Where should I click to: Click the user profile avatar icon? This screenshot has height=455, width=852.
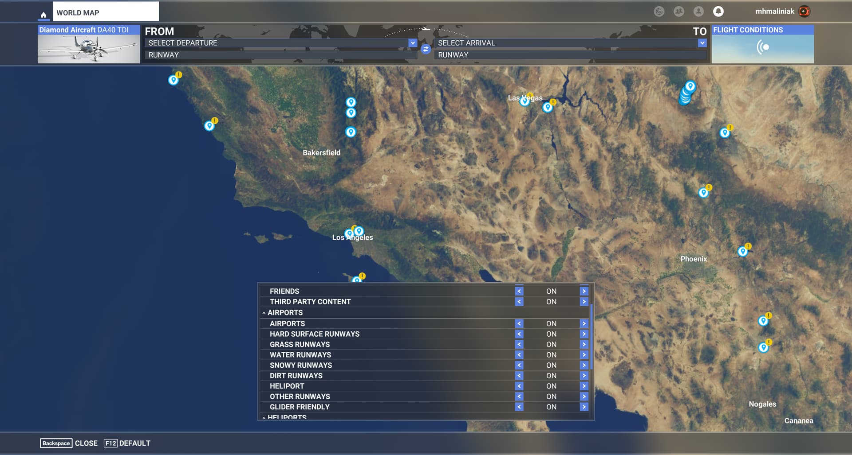pos(698,12)
